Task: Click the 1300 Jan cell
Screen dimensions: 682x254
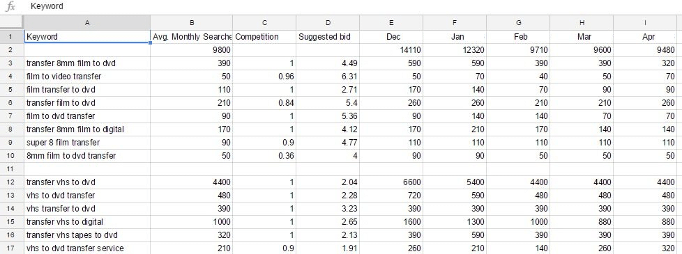Action: coord(455,222)
